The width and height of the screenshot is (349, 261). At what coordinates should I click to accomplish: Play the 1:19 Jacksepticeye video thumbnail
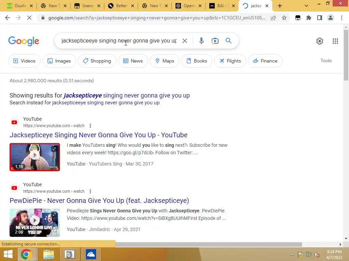click(x=35, y=157)
